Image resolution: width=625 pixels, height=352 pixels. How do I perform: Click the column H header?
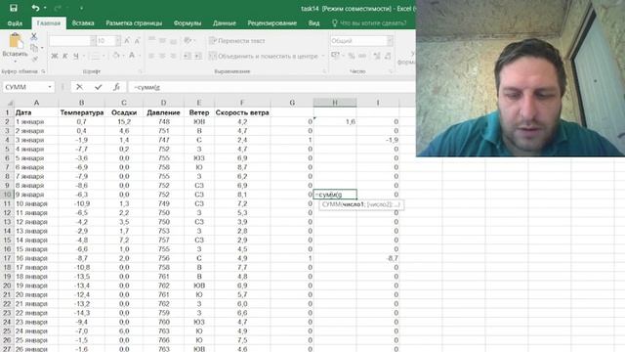(335, 103)
